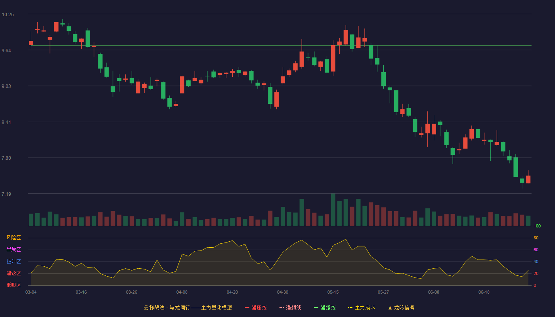Select the 06-18 date axis label

(x=484, y=292)
